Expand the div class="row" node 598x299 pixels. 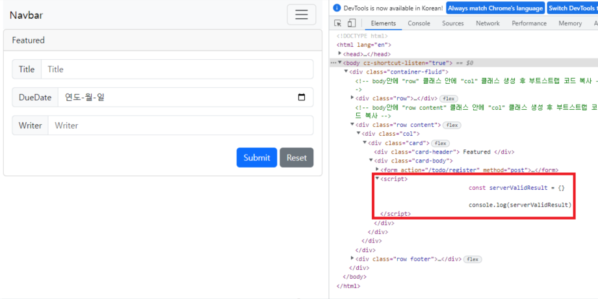(x=352, y=98)
